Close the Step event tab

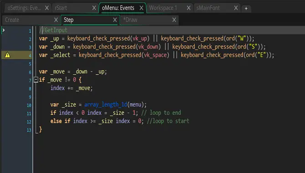pyautogui.click(x=115, y=20)
